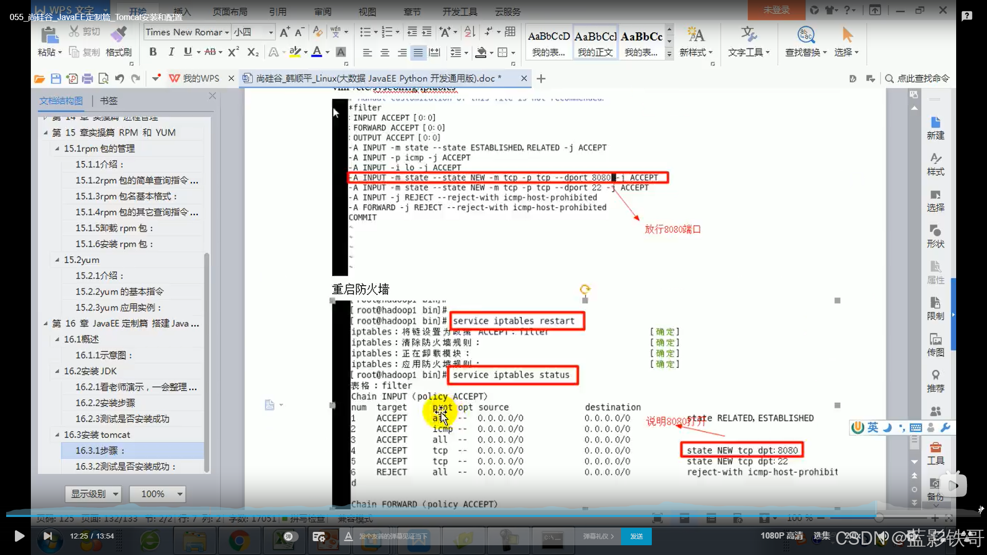Open the 开发工具 ribbon tab
This screenshot has height=555, width=987.
tap(460, 11)
